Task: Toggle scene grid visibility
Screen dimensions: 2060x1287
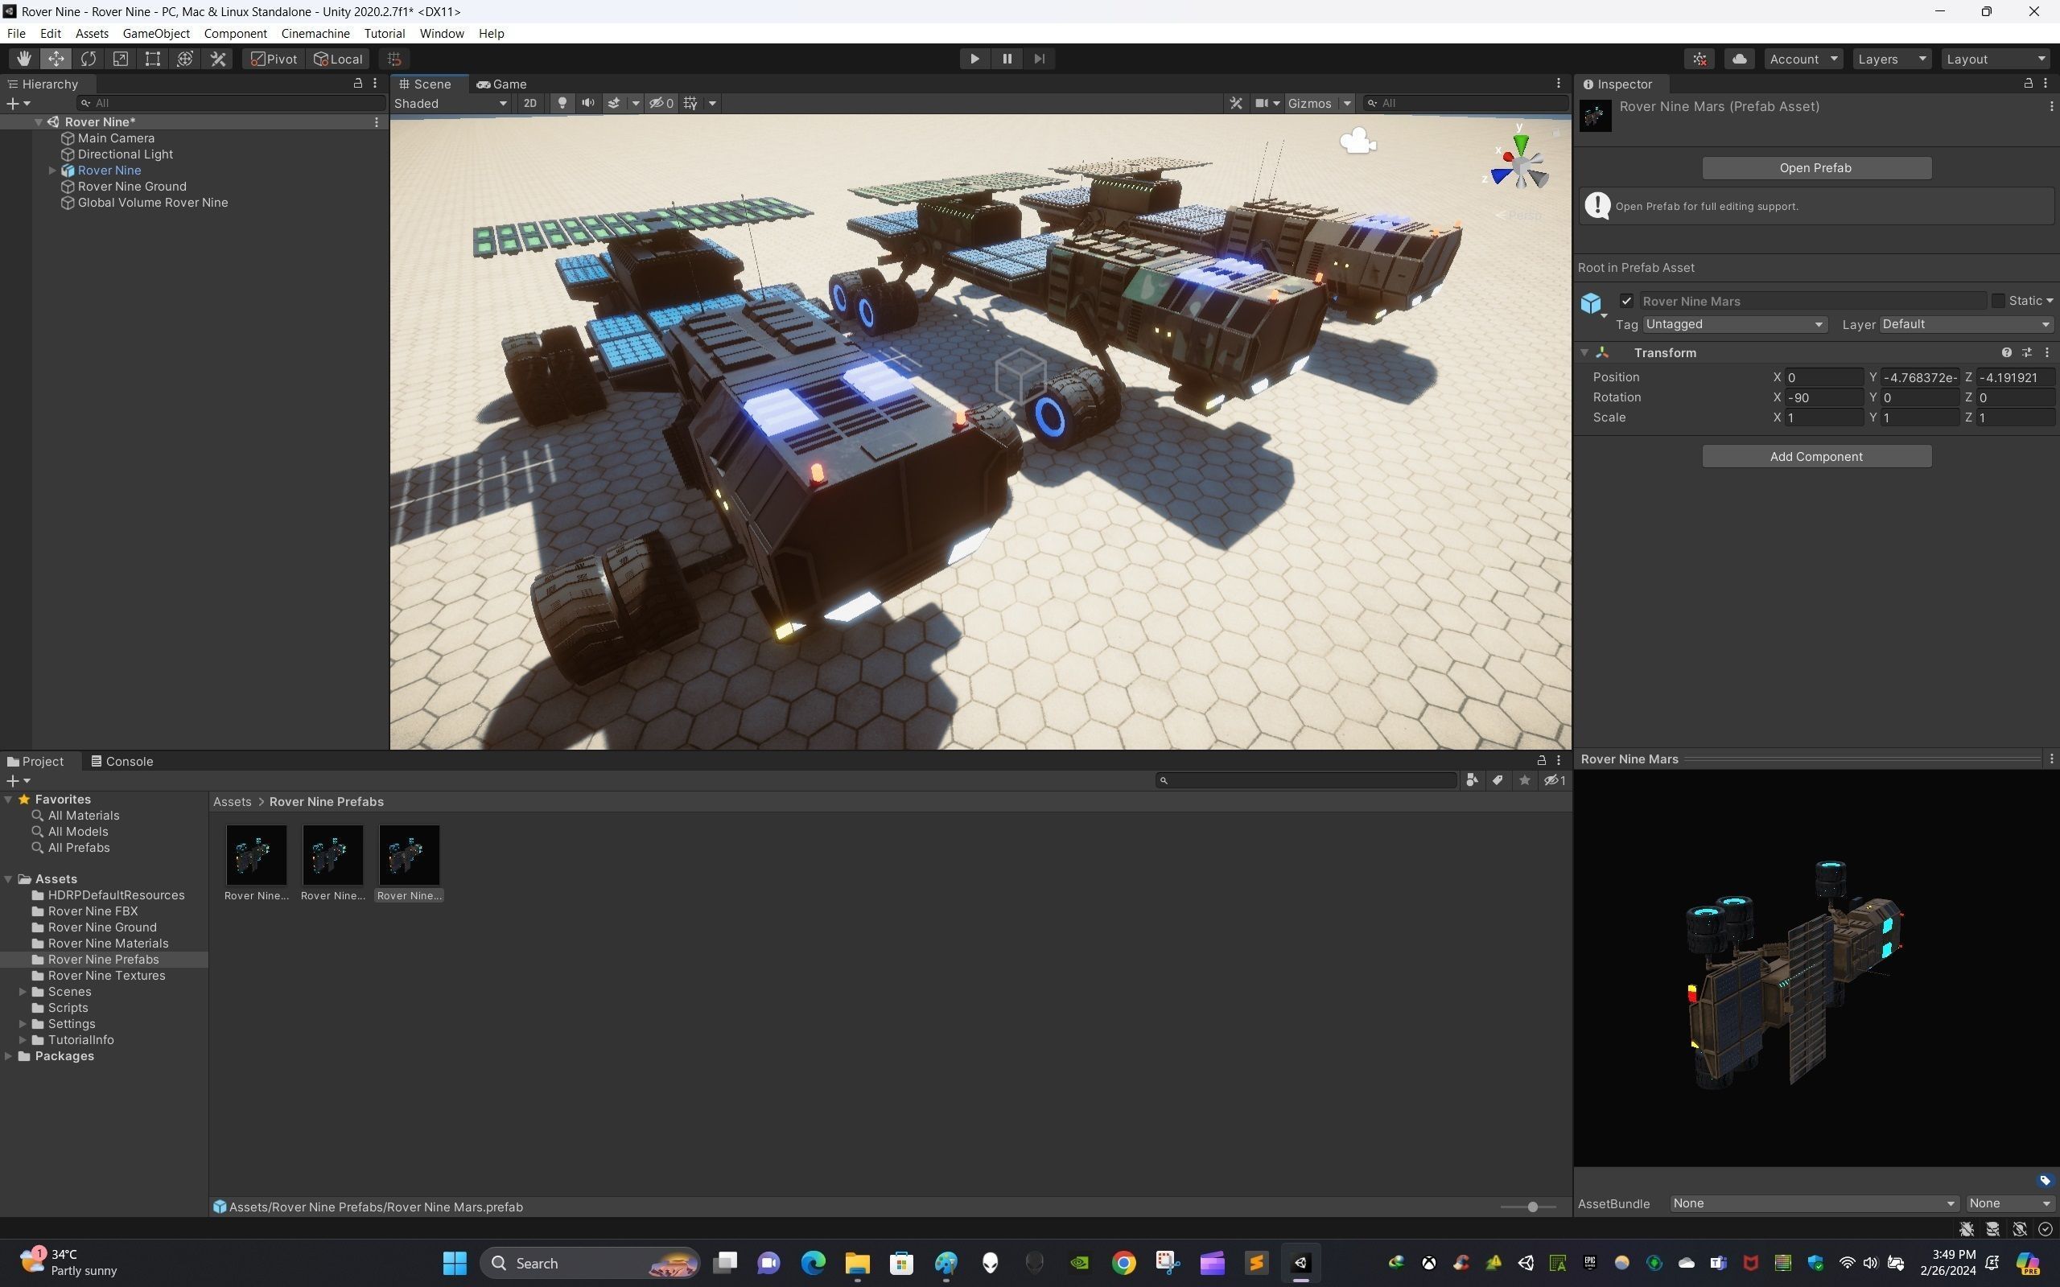Action: [690, 103]
